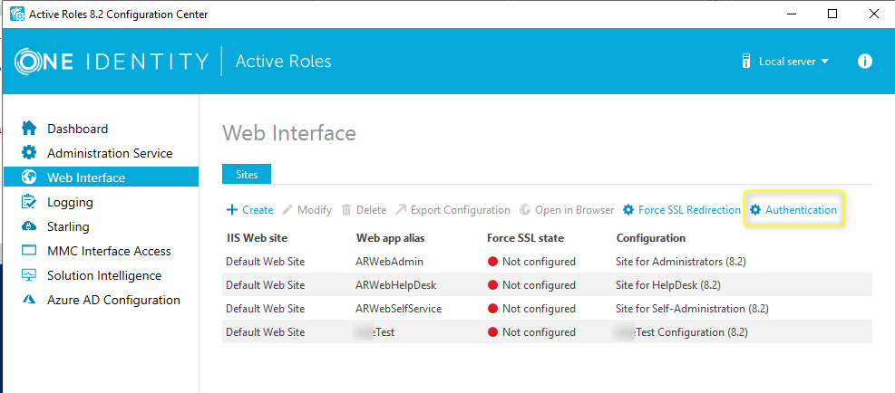Click the Modify button
This screenshot has width=895, height=393.
tap(306, 210)
